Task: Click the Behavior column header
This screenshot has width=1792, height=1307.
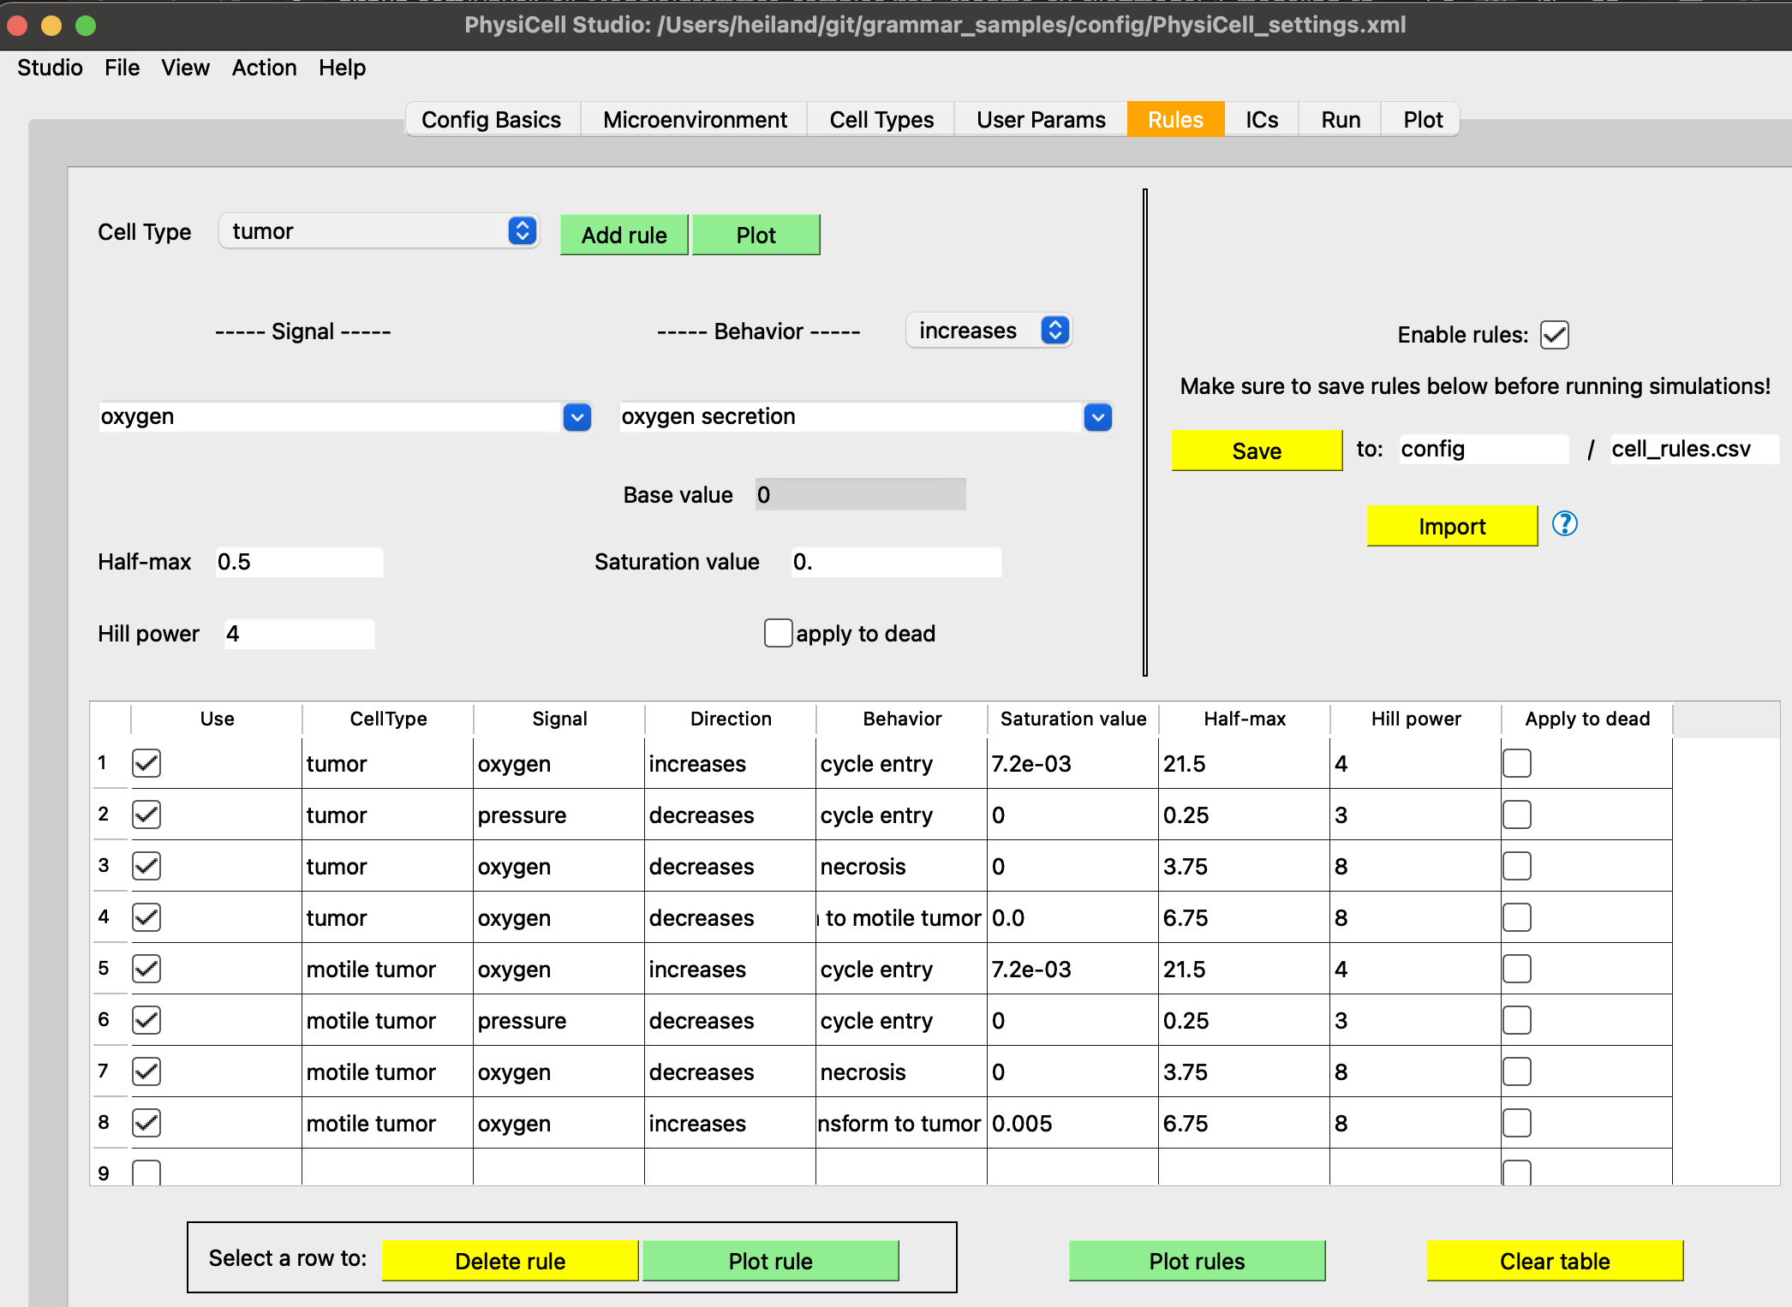Action: pyautogui.click(x=902, y=719)
